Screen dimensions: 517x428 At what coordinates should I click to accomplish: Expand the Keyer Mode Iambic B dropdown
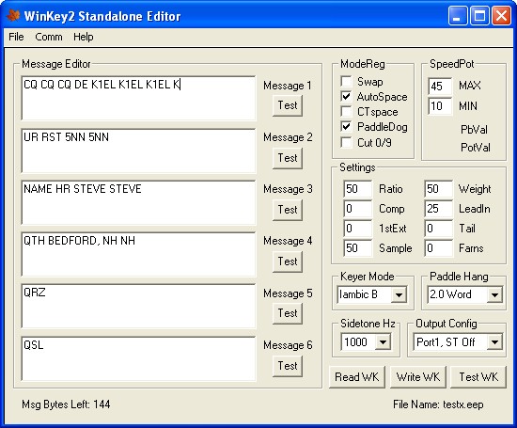click(399, 294)
